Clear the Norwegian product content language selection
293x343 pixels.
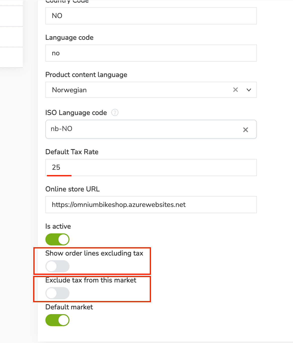pos(235,90)
